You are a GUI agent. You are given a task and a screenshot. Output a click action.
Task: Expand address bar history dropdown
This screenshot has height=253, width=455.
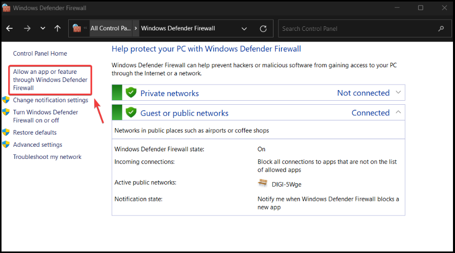[x=244, y=28]
